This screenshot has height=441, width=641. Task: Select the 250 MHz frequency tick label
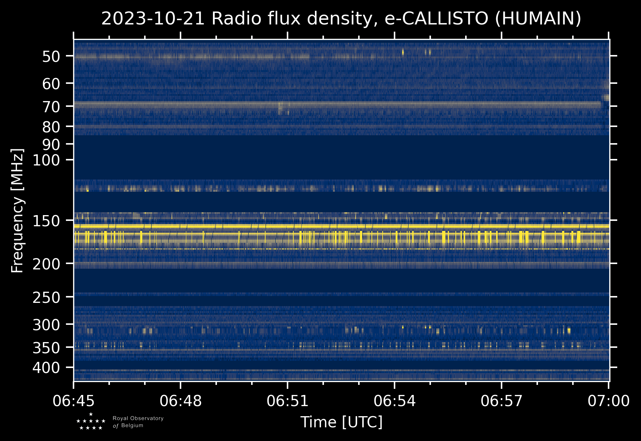46,297
